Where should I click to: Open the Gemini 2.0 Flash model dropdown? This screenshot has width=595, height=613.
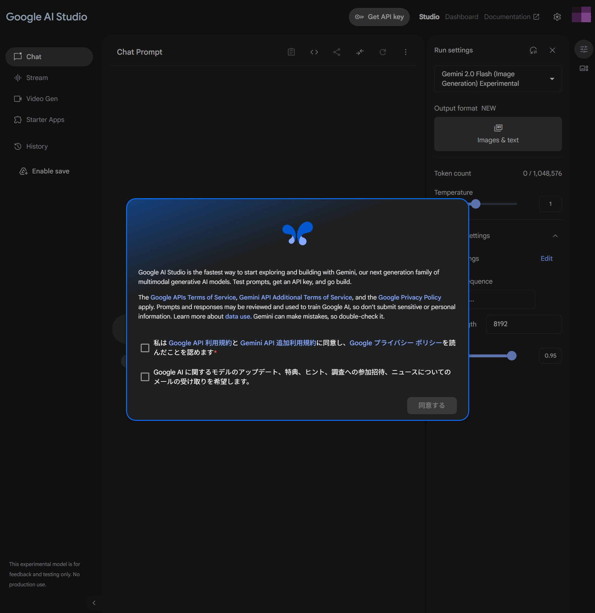click(498, 79)
